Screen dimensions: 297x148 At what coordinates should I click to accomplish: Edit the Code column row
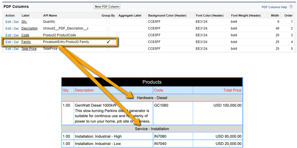(x=8, y=35)
